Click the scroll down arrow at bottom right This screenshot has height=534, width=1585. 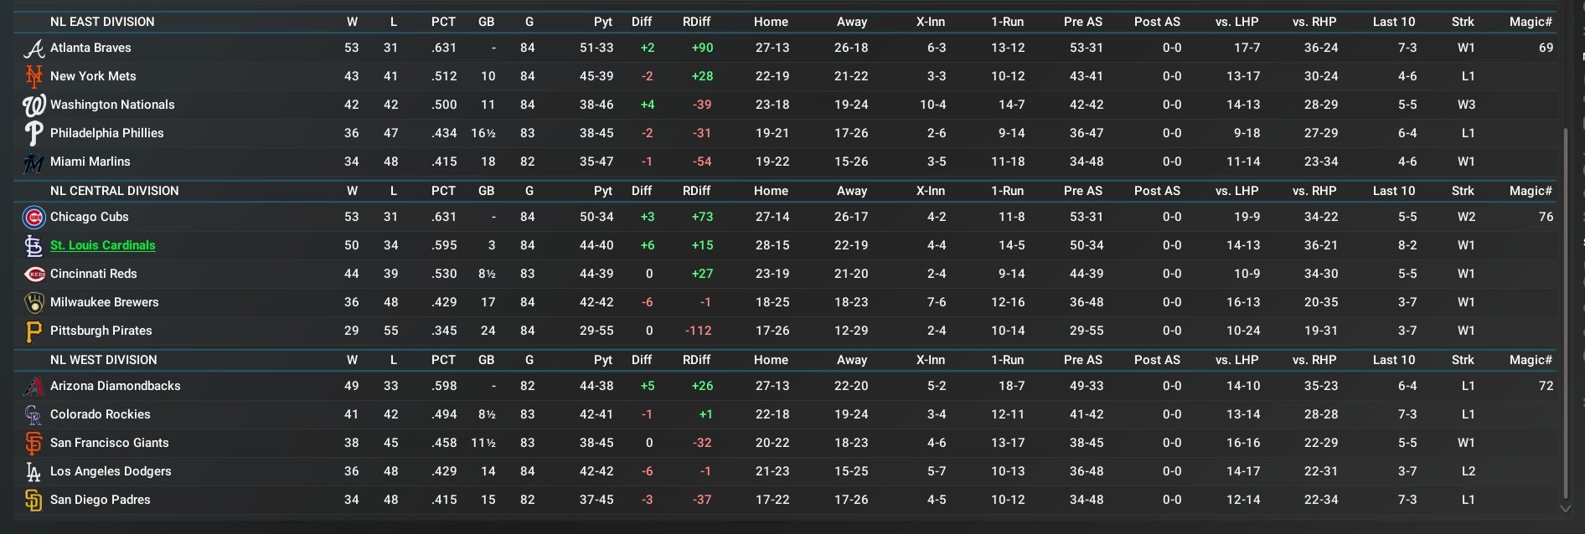[x=1565, y=508]
